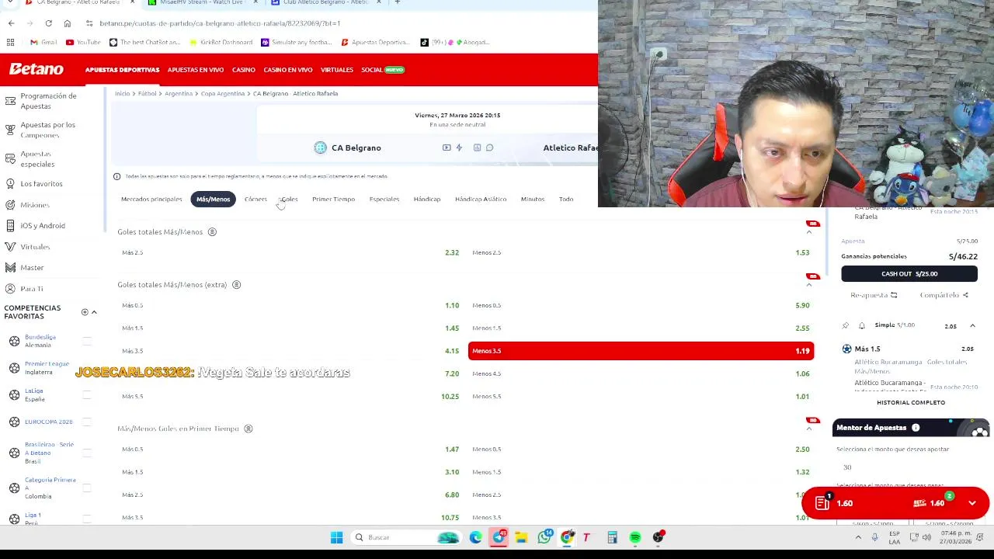
Task: Tick the Liga 1 Perú checkbox
Action: (87, 519)
